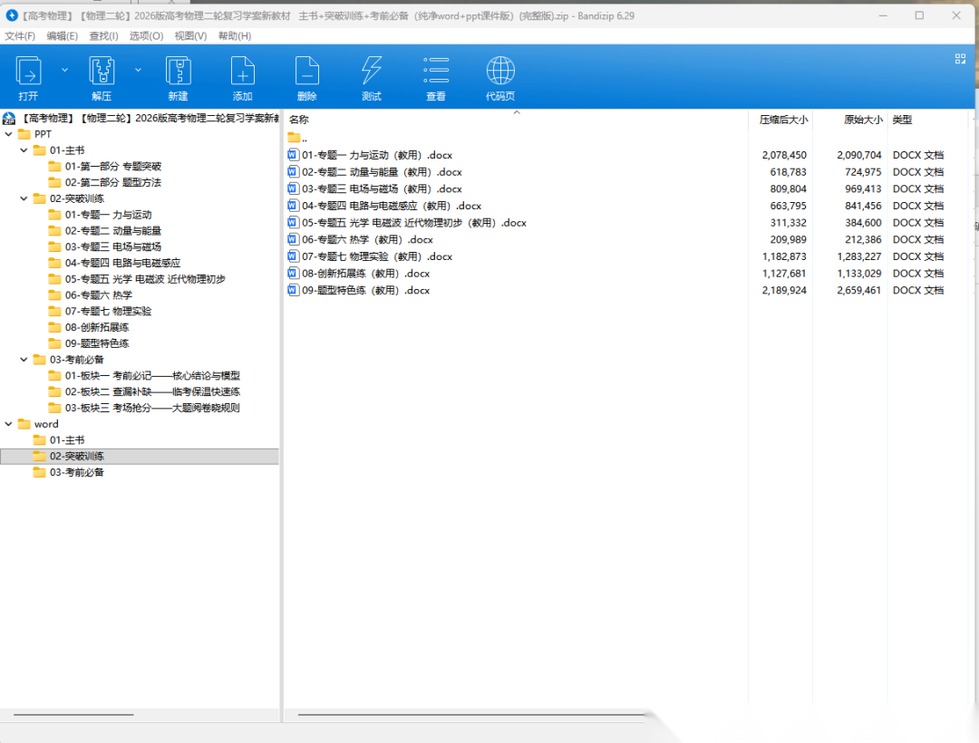Select 03-考前必备 folder under word
979x743 pixels.
pyautogui.click(x=76, y=472)
